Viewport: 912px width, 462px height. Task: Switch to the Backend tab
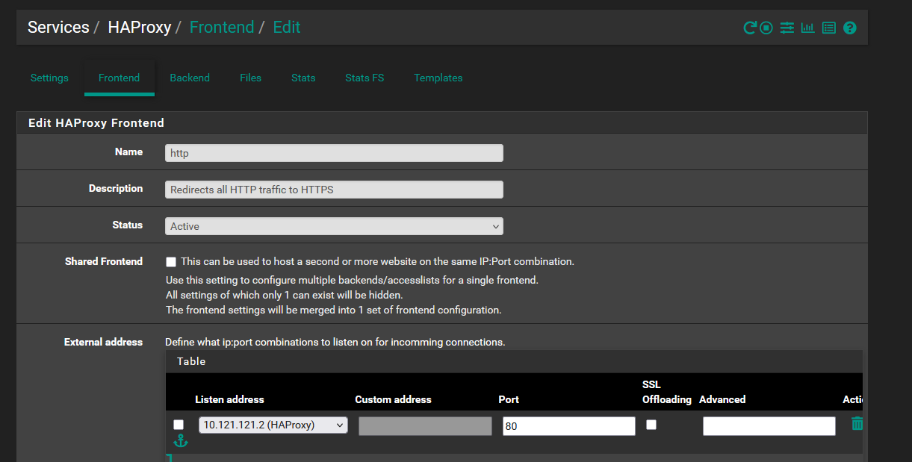coord(190,78)
